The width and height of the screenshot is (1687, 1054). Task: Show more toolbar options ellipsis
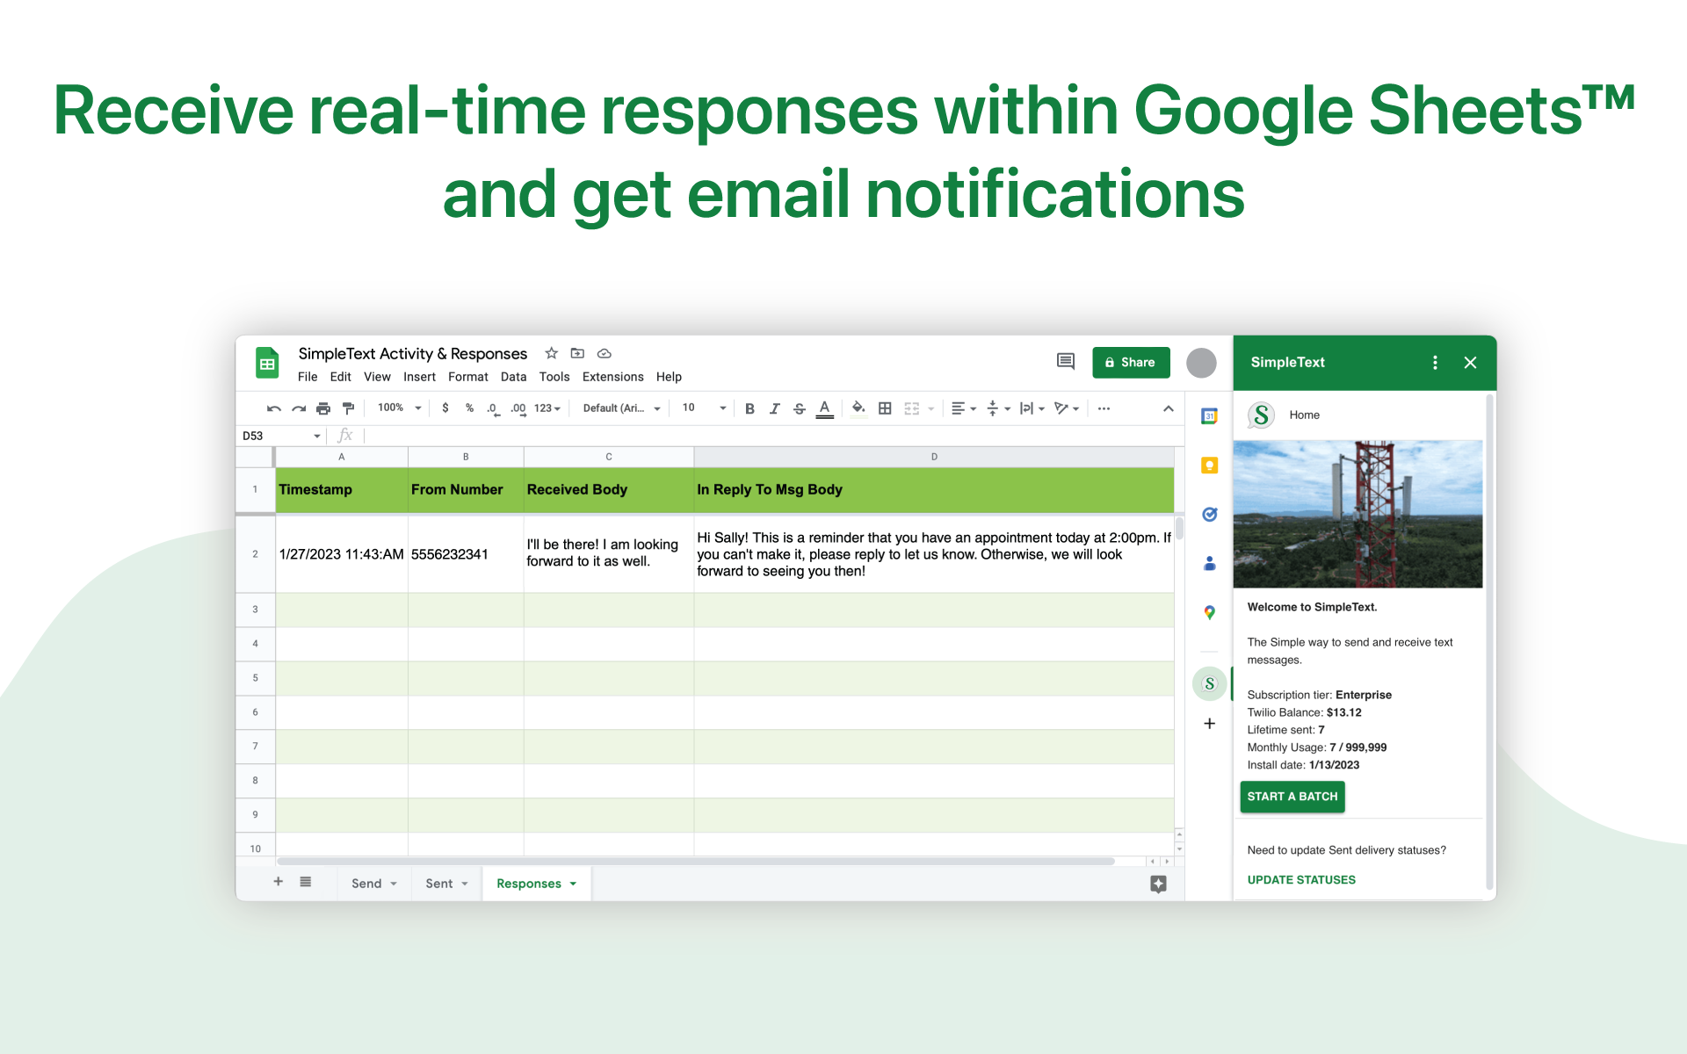pos(1104,408)
